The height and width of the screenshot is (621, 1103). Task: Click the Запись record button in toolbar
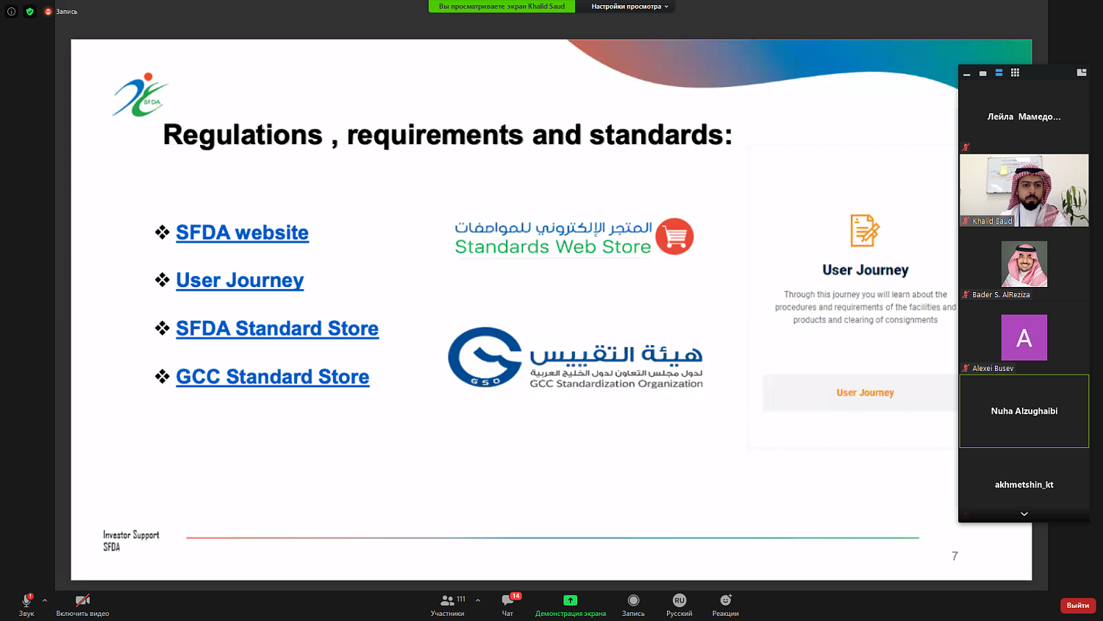(633, 605)
